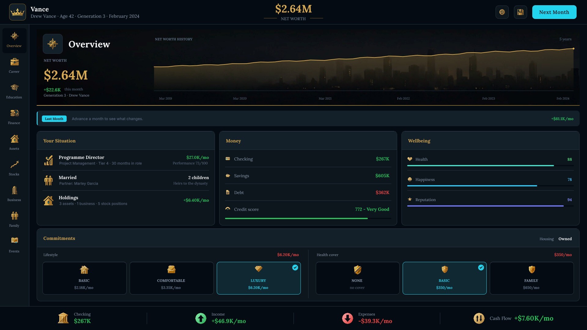Open the settings gear icon
The width and height of the screenshot is (587, 330).
pos(502,12)
